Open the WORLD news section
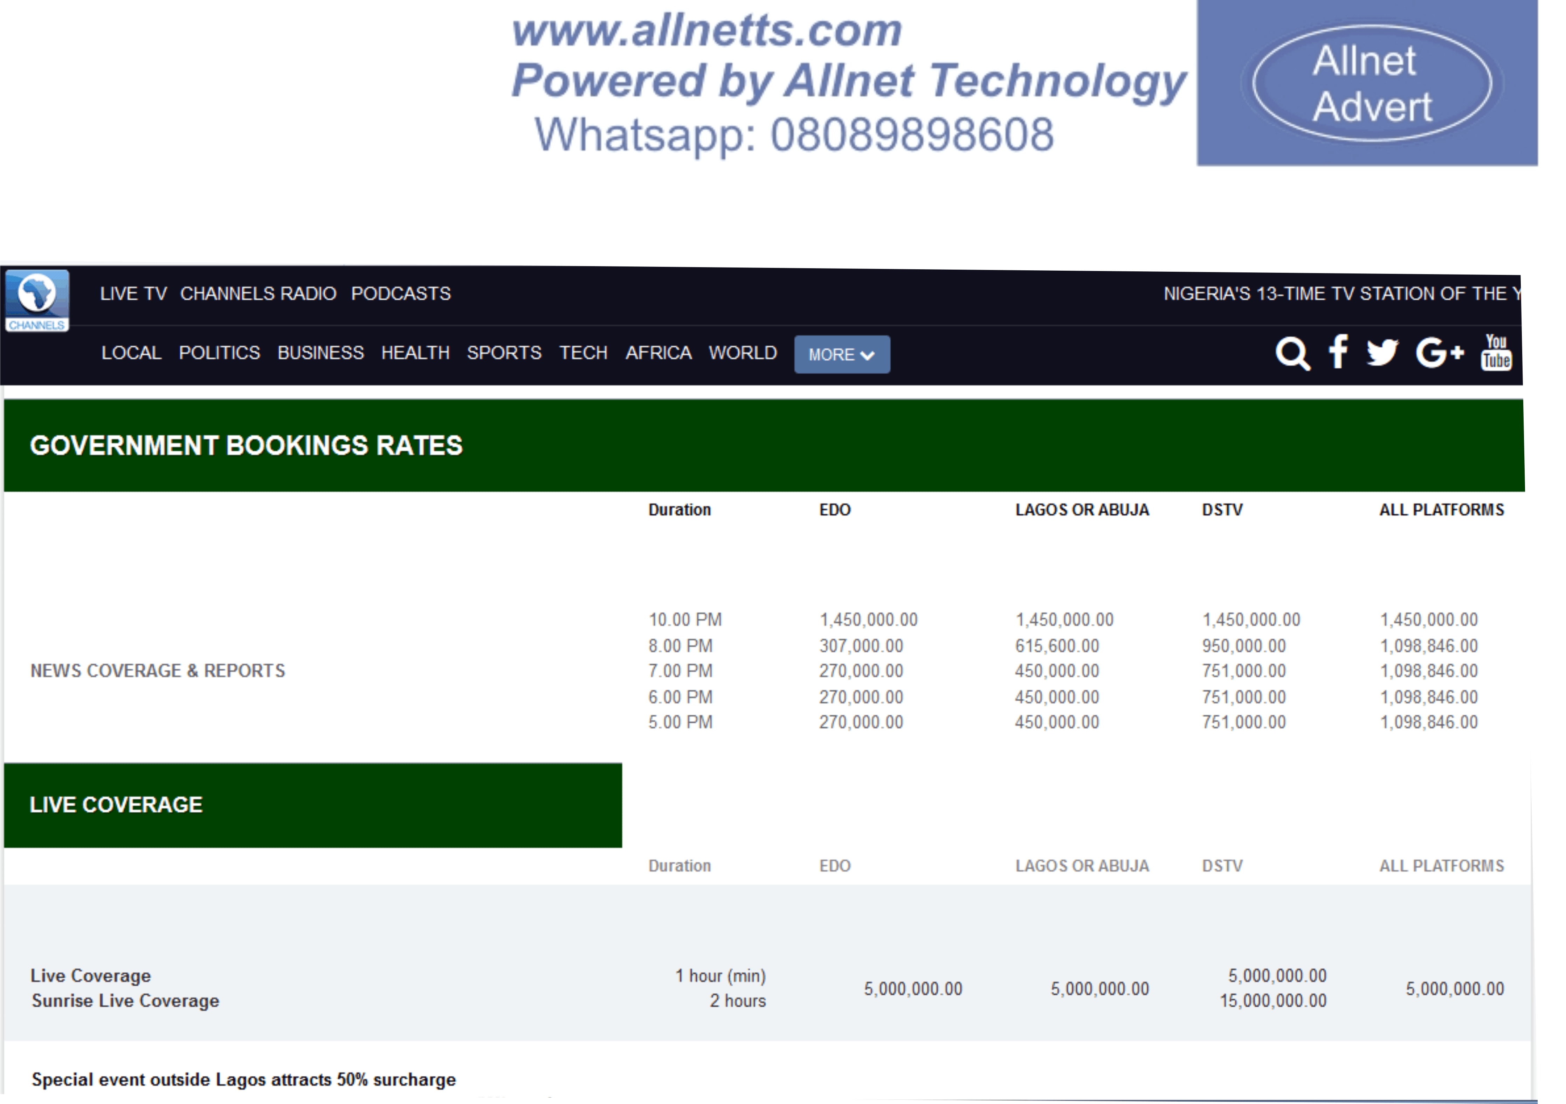The image size is (1566, 1104). (742, 353)
